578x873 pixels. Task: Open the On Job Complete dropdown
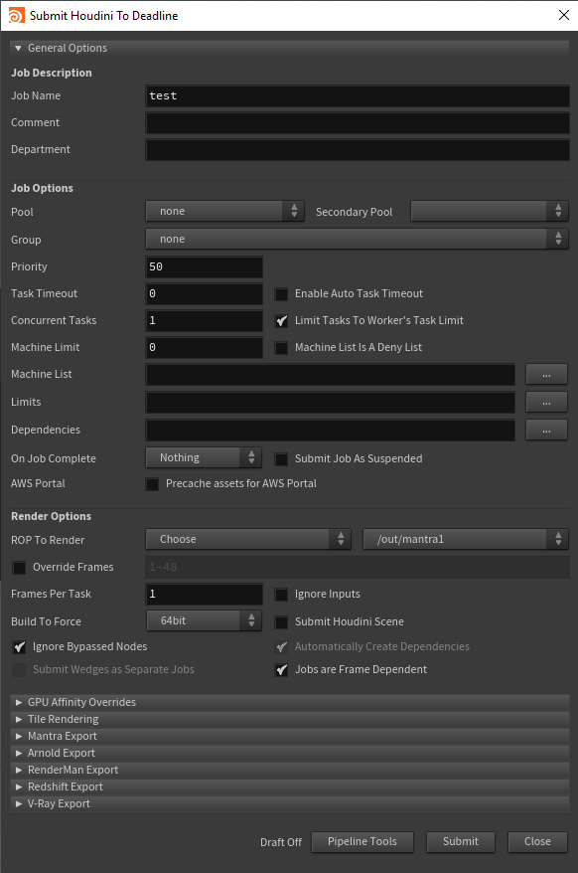[x=204, y=457]
